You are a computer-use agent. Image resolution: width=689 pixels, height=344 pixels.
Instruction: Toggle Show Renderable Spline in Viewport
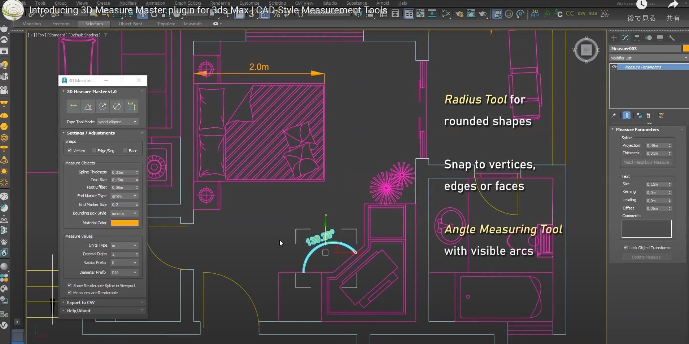tap(70, 285)
